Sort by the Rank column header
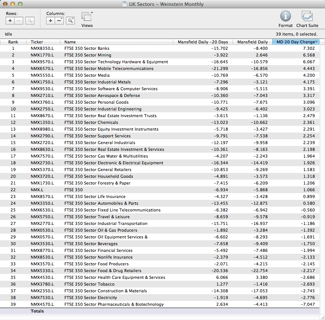The image size is (325, 320). click(x=13, y=42)
